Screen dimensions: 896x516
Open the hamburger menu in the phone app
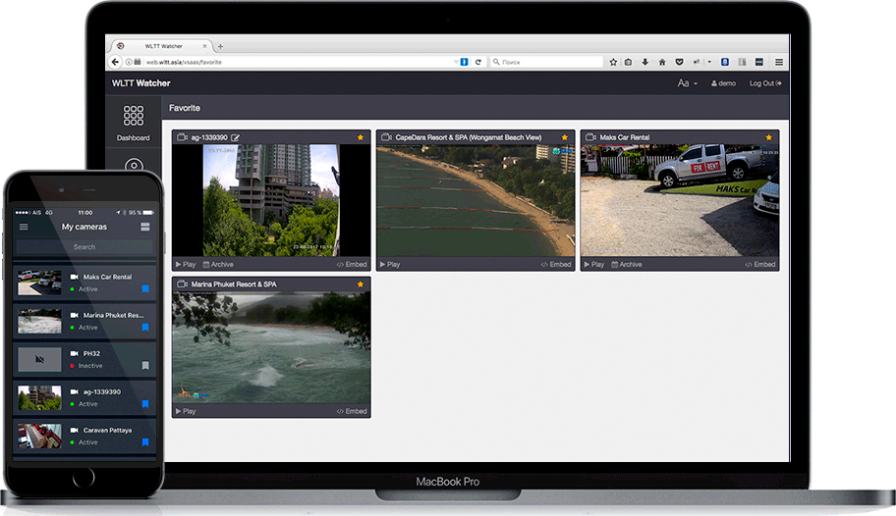24,227
